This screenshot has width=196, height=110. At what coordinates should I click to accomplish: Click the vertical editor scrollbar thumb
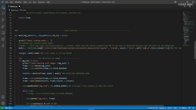(x=195, y=50)
